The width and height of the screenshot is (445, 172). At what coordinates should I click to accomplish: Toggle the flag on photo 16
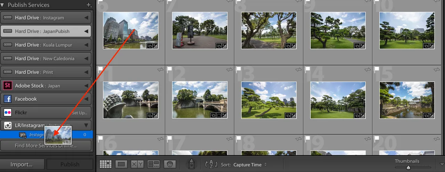[x=100, y=139]
